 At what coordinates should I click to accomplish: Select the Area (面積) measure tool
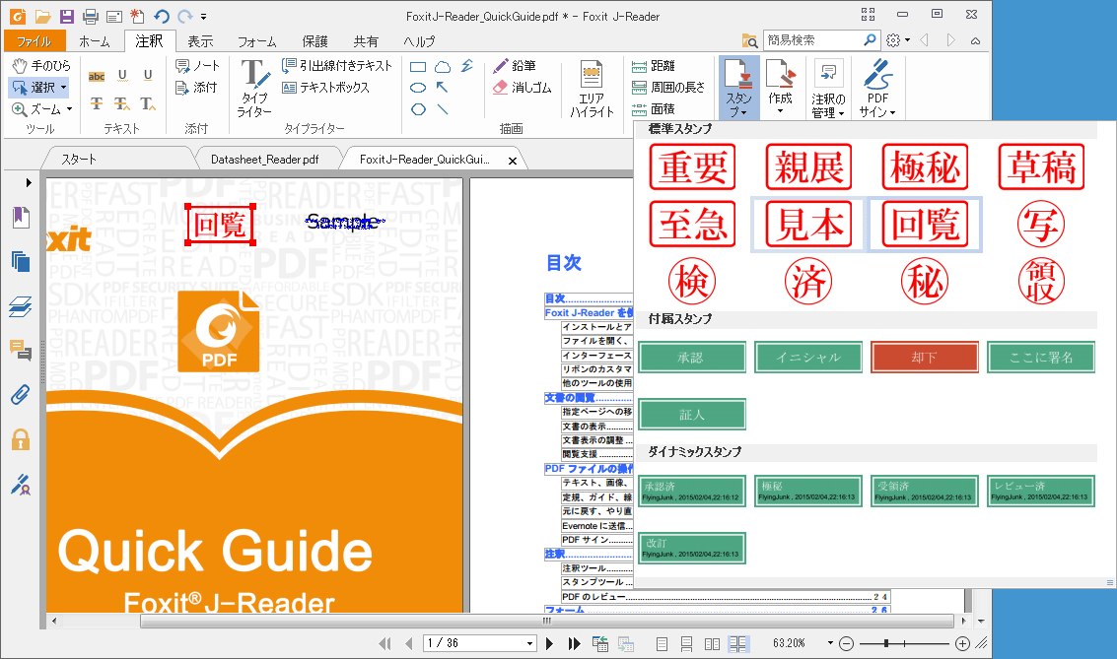pyautogui.click(x=654, y=109)
